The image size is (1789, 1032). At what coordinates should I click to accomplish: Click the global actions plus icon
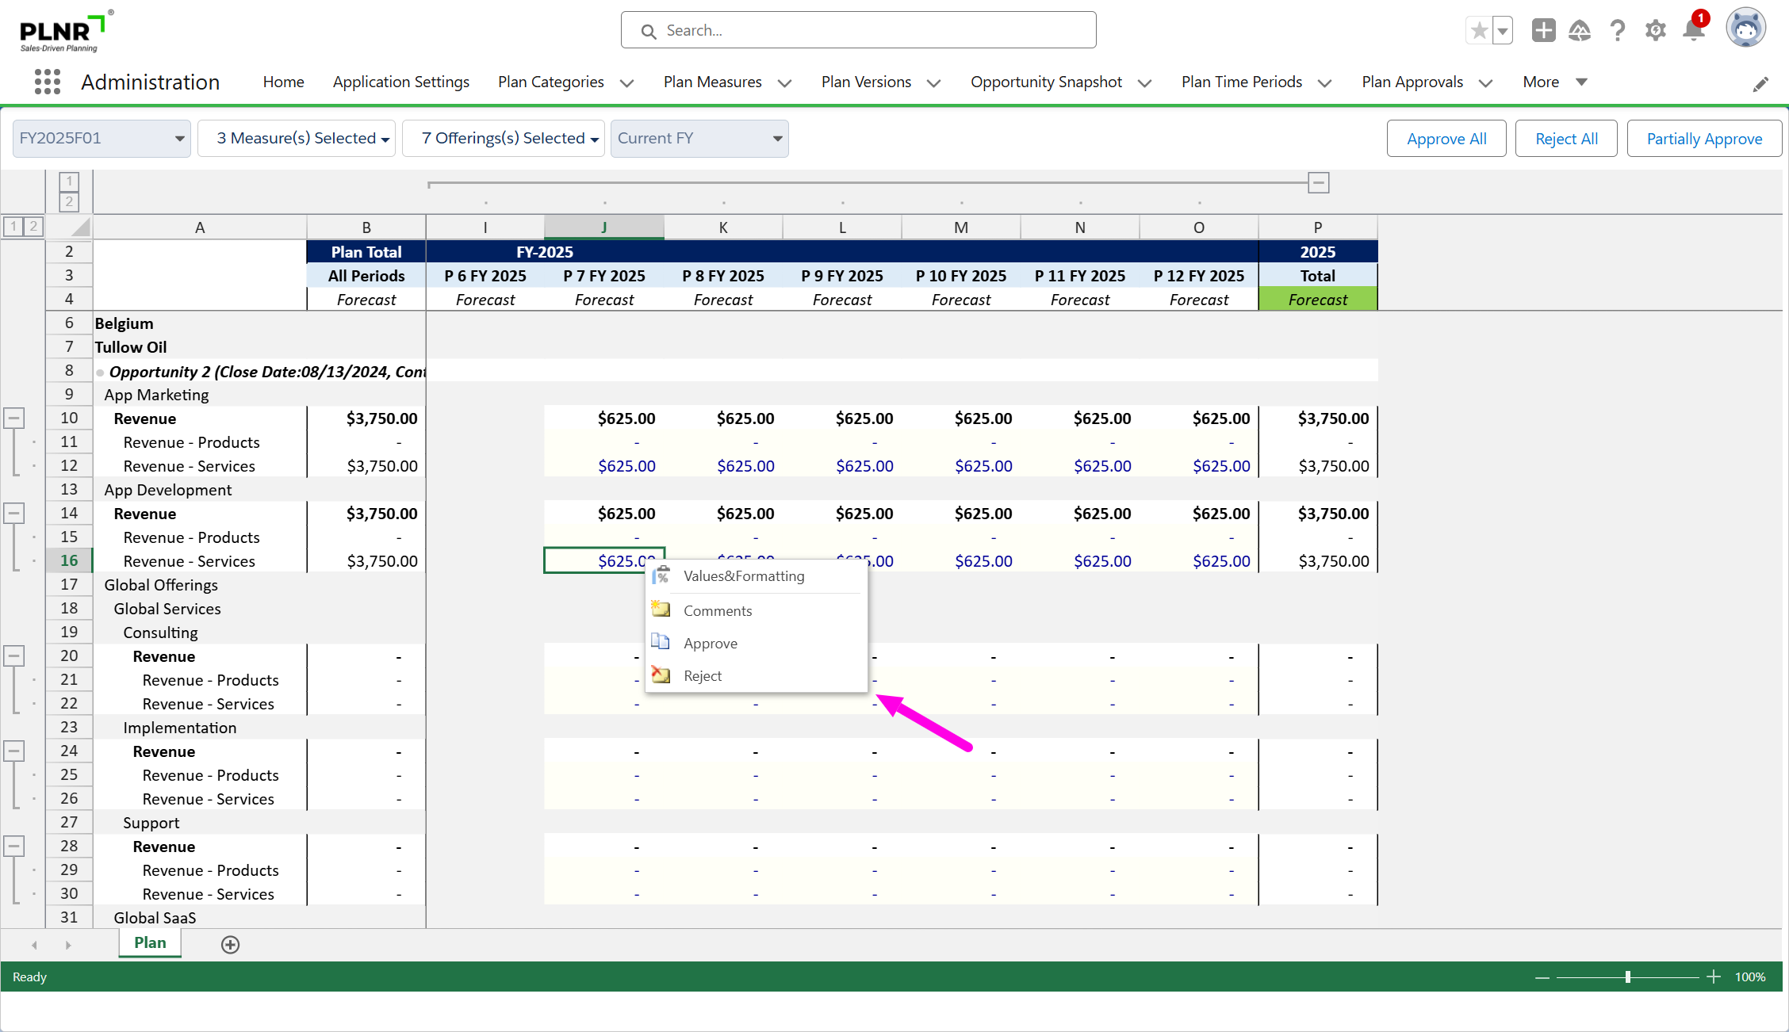1543,31
